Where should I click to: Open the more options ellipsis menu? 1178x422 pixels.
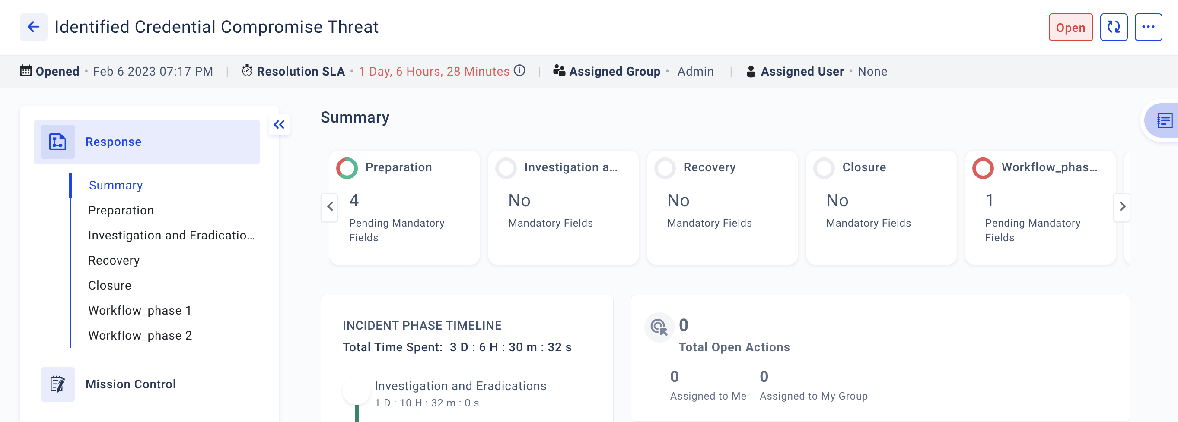1148,28
